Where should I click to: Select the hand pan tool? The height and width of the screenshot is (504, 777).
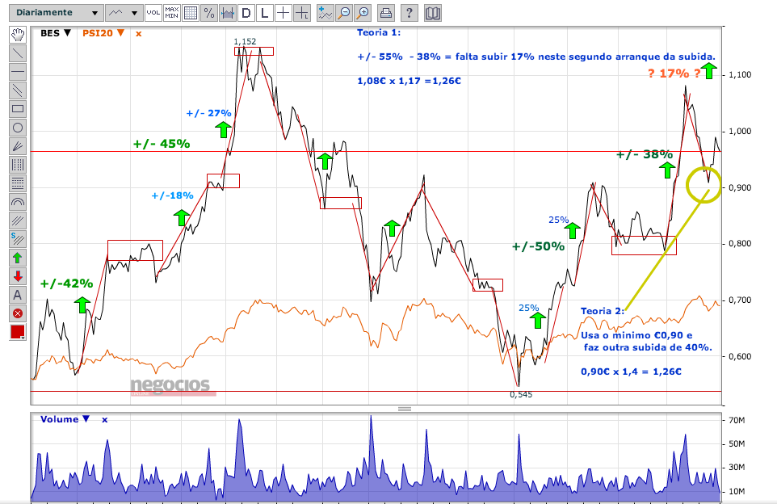[18, 35]
